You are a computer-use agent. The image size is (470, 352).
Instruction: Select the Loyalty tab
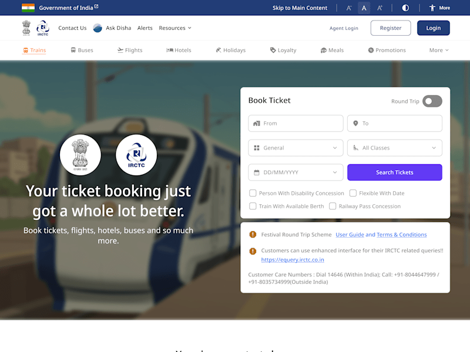coord(283,50)
